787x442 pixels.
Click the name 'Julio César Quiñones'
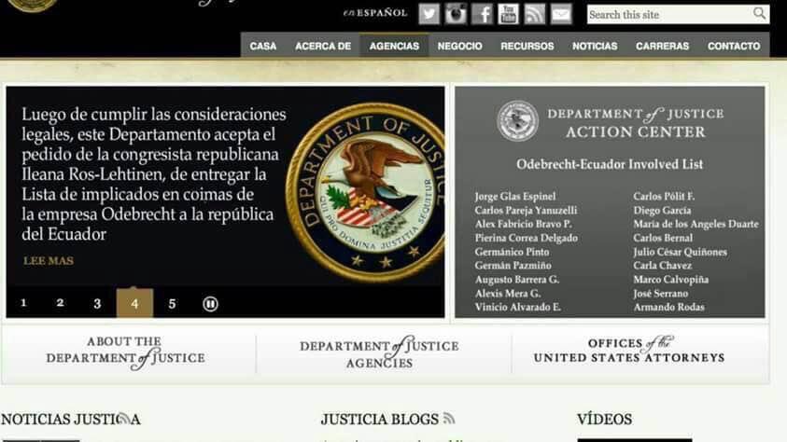coord(680,252)
